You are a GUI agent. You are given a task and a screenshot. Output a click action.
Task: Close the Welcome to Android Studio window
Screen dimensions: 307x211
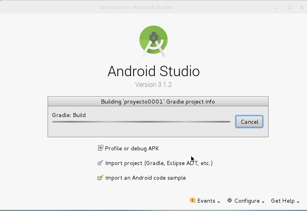[299, 7]
